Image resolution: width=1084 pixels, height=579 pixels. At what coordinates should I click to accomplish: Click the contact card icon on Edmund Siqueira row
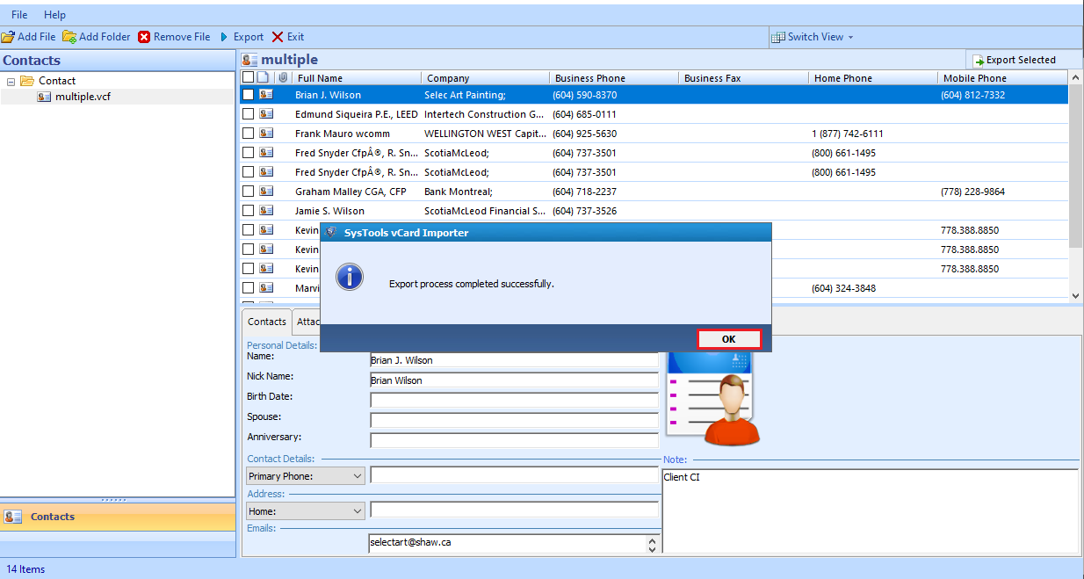266,114
